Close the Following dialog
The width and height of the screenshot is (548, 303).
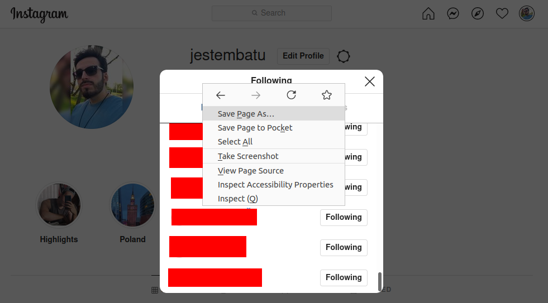pyautogui.click(x=369, y=81)
